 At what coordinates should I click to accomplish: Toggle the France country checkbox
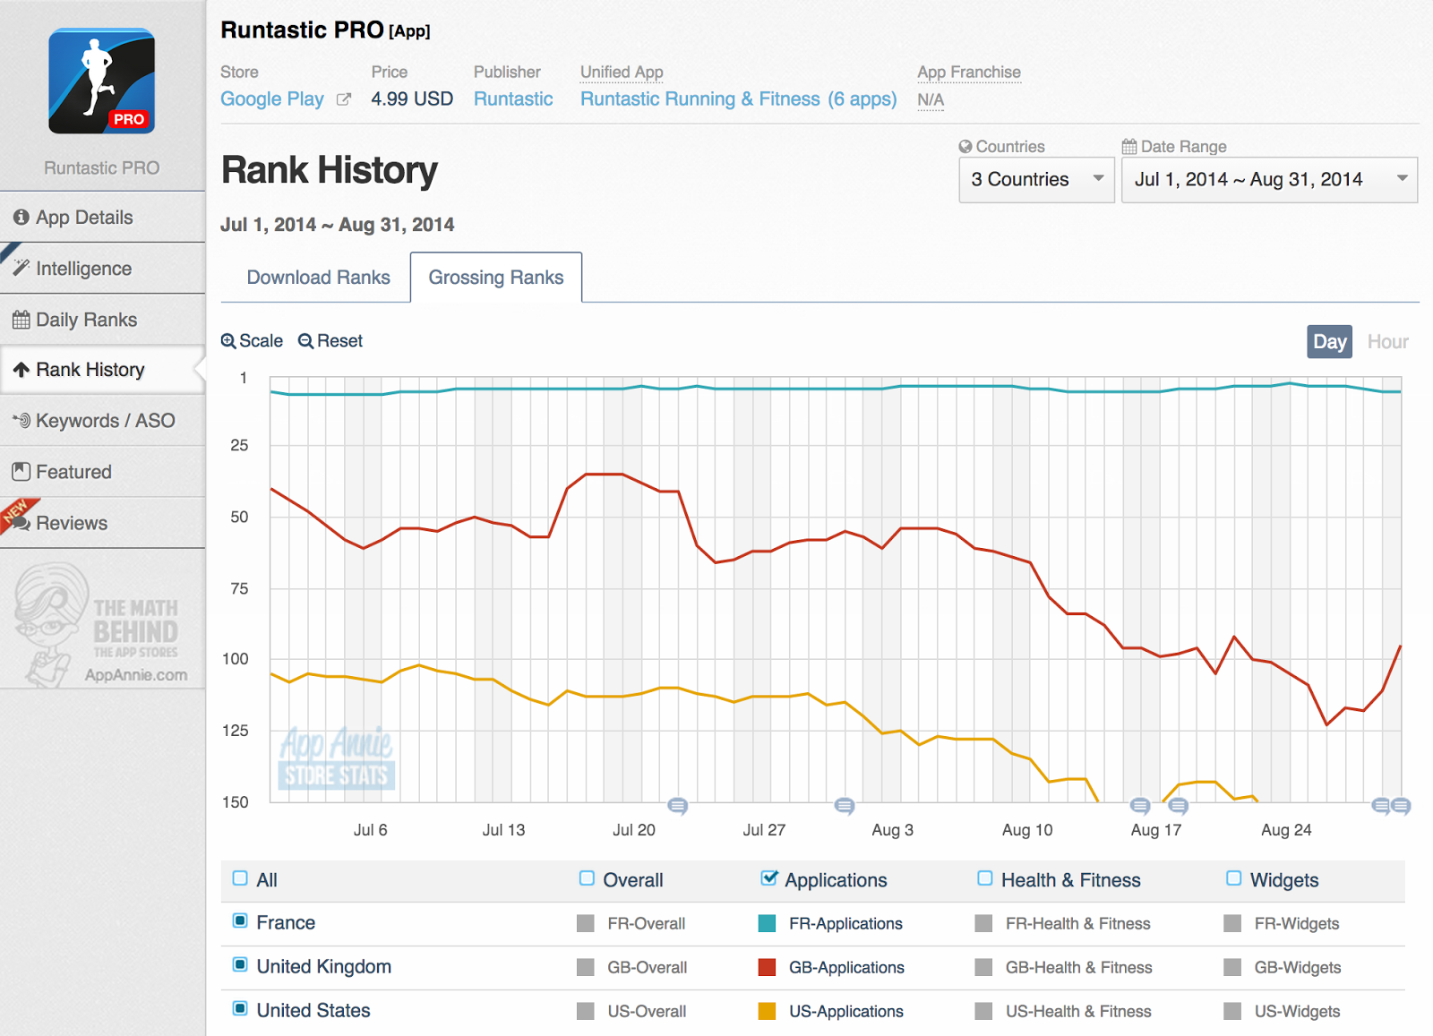(240, 920)
